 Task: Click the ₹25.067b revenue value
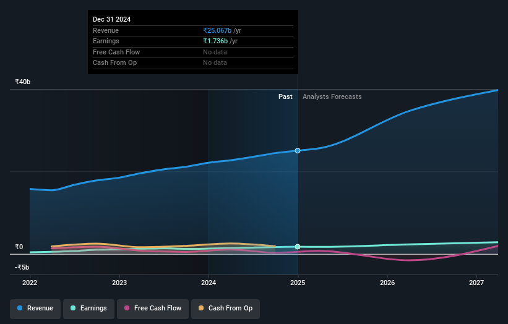[217, 30]
